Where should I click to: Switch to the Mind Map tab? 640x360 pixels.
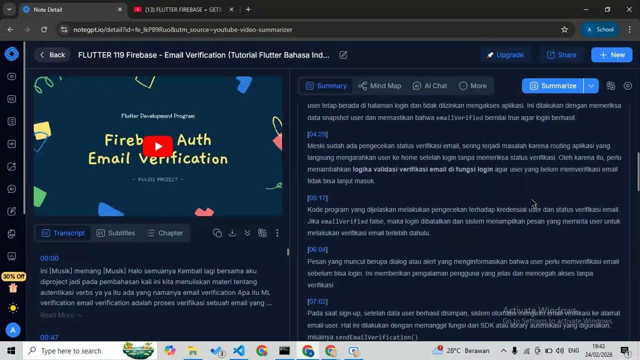click(x=379, y=86)
